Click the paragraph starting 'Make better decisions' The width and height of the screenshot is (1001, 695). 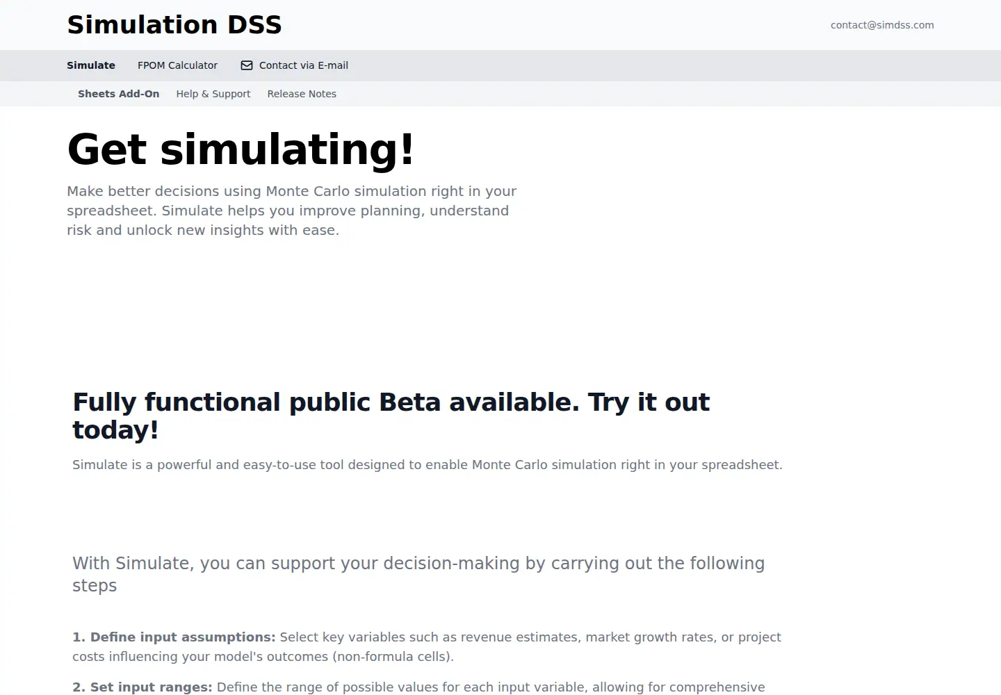coord(292,211)
